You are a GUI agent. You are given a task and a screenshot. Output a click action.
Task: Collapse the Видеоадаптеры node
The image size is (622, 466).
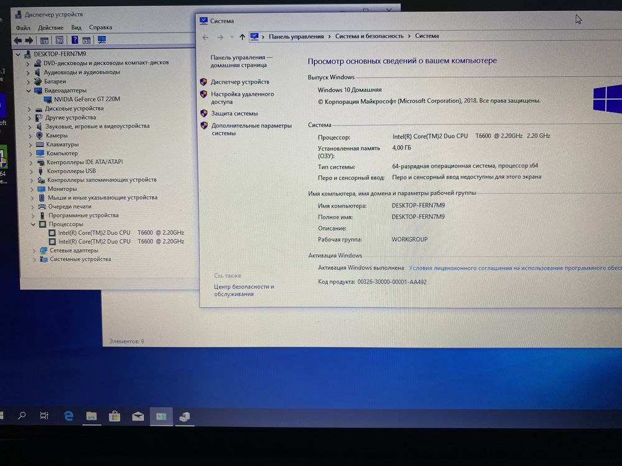pyautogui.click(x=29, y=91)
